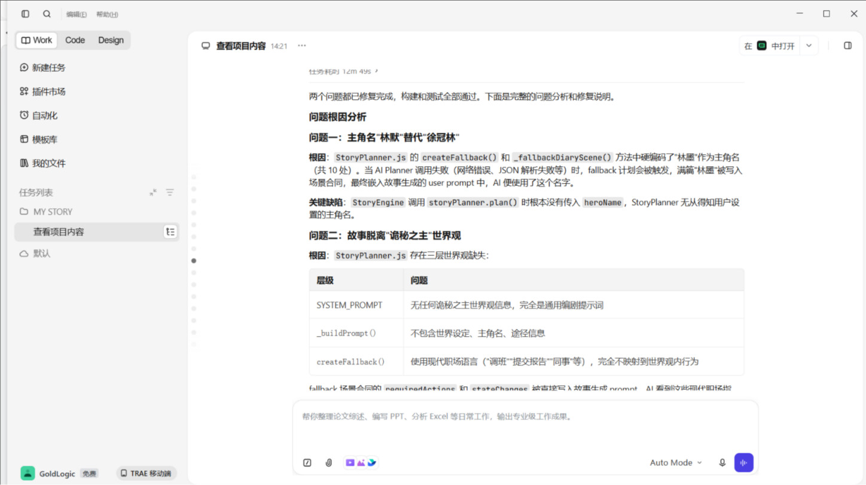Viewport: 866px width, 485px height.
Task: Start voice input with the microphone
Action: (x=722, y=463)
